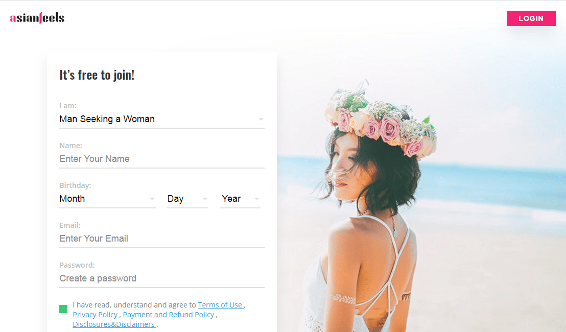The height and width of the screenshot is (332, 566).
Task: Click the 'I have read, understand and agree to' text
Action: pos(134,305)
